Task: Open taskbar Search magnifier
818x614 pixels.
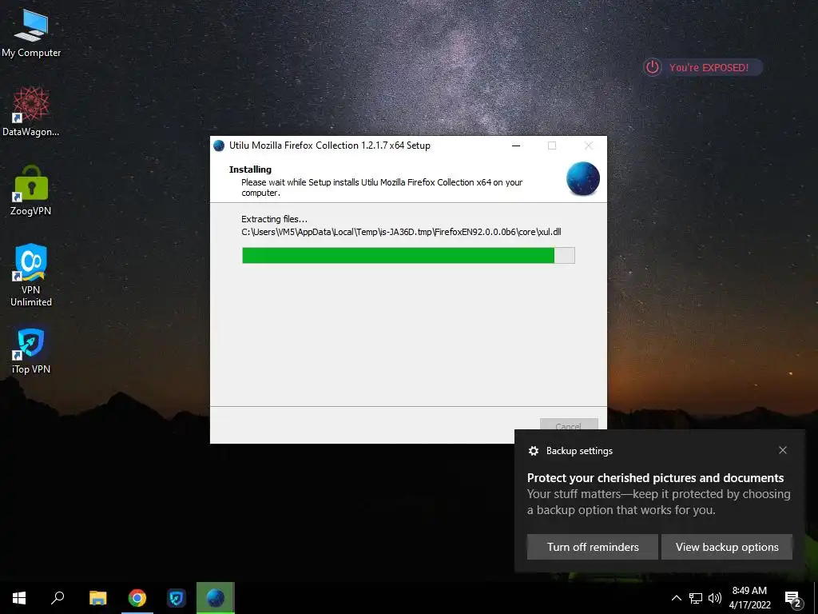Action: (58, 598)
